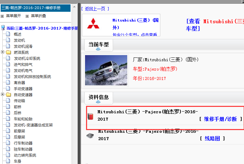Select the 当前车型 tab label
This screenshot has height=164, width=244.
(99, 44)
